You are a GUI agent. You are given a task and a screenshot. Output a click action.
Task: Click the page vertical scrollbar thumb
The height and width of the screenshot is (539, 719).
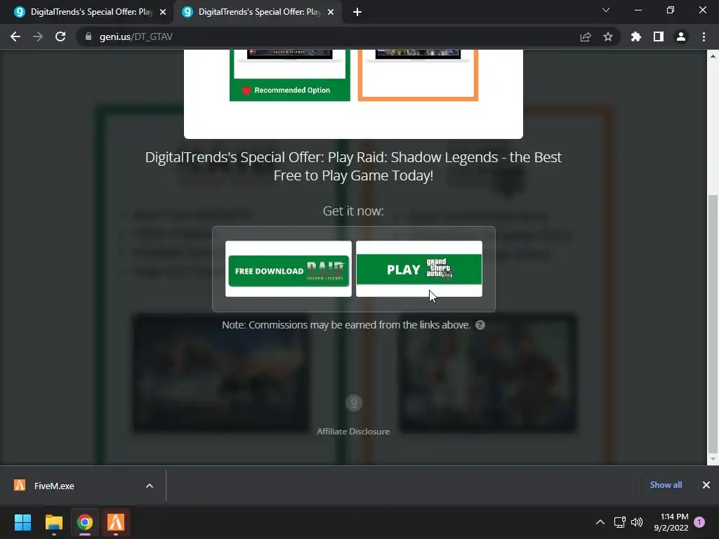click(713, 323)
